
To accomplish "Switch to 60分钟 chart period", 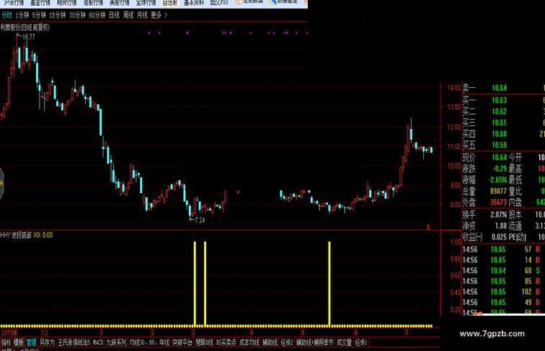I will pyautogui.click(x=97, y=15).
